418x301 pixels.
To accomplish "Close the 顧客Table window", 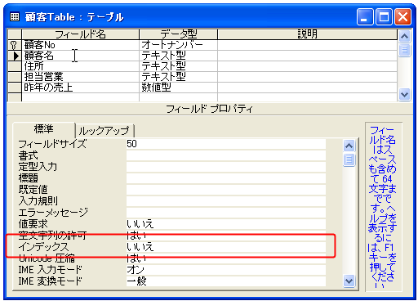I will pos(402,17).
